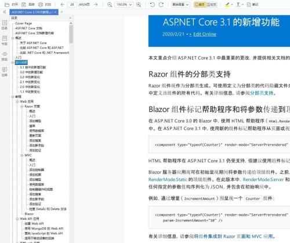Screen dimensions: 290x243
Task: Select the text underline annotation tool
Action: (238, 5)
